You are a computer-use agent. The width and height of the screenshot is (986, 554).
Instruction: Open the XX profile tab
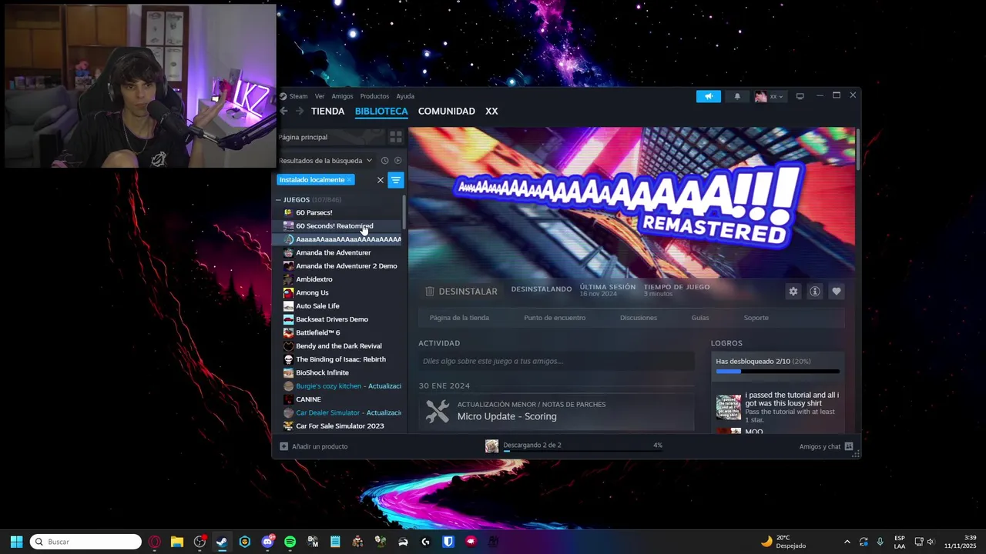491,111
